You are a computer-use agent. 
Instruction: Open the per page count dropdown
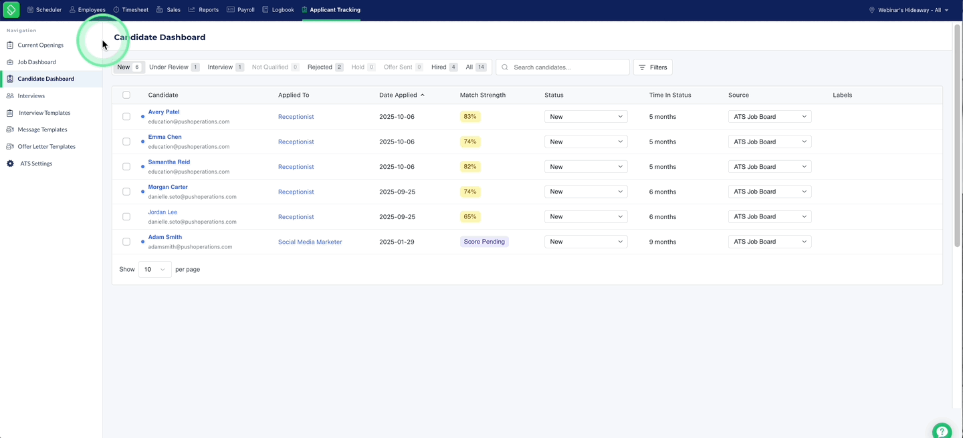pyautogui.click(x=155, y=270)
